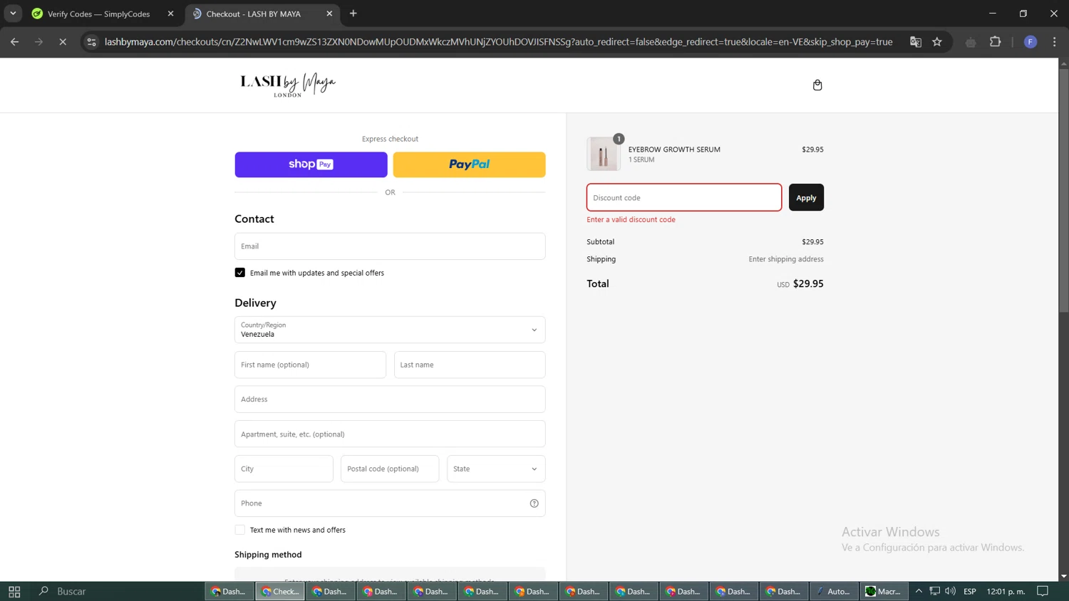Uncheck Email me with updates and offers
Image resolution: width=1069 pixels, height=601 pixels.
tap(240, 273)
